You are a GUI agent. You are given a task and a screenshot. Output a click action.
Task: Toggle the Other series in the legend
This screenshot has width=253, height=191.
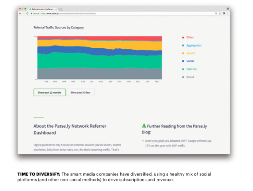pos(188,37)
